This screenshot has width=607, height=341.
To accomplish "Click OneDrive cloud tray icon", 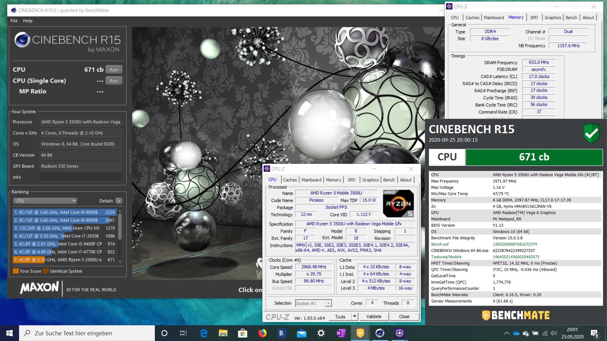I will [516, 333].
